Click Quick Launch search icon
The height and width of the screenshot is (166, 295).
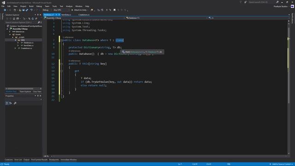coord(277,2)
